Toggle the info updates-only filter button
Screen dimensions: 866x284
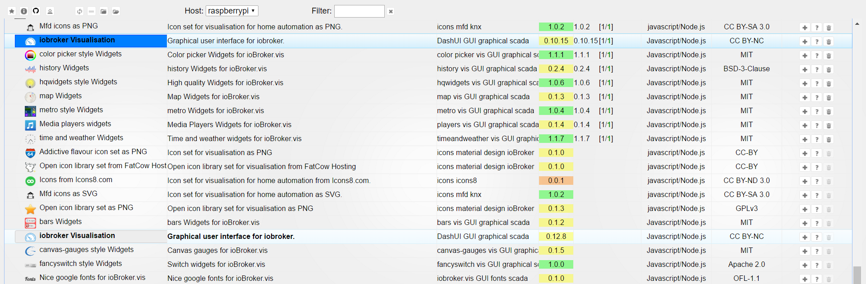tap(24, 11)
